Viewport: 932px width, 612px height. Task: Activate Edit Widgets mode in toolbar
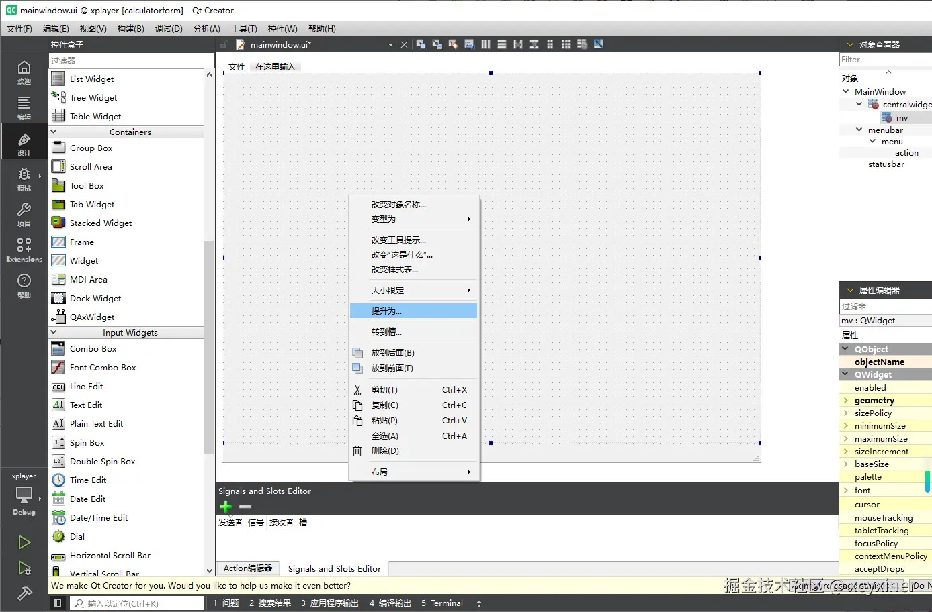[421, 44]
